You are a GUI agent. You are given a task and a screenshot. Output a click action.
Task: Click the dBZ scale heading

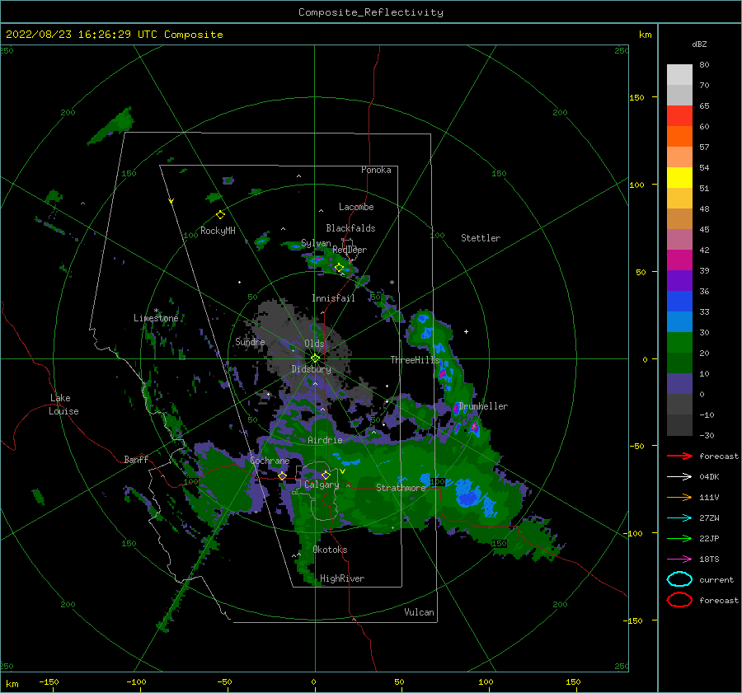[699, 44]
